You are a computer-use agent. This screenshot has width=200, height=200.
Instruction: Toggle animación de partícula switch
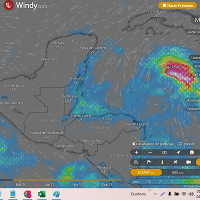click(x=134, y=144)
